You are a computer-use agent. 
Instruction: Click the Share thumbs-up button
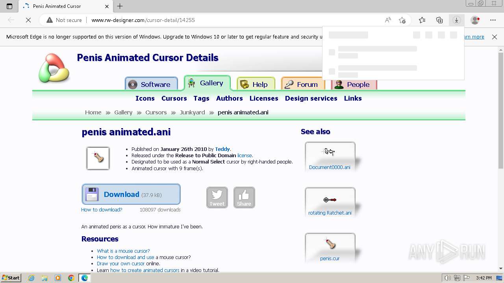point(244,197)
